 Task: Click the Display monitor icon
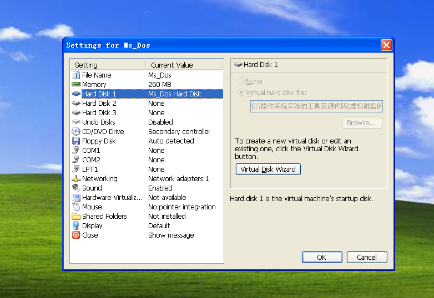(x=76, y=225)
